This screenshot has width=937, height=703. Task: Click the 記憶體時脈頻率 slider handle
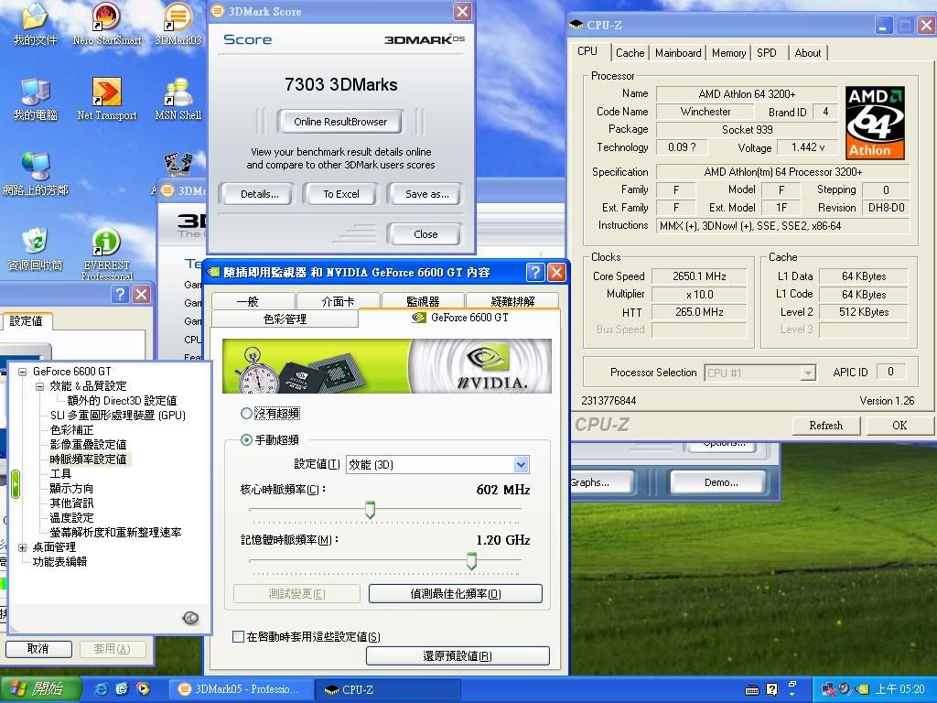coord(471,561)
